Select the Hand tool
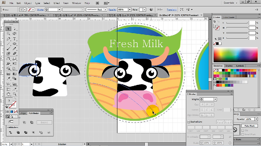Image resolution: width=261 pixels, height=146 pixels. point(8,94)
